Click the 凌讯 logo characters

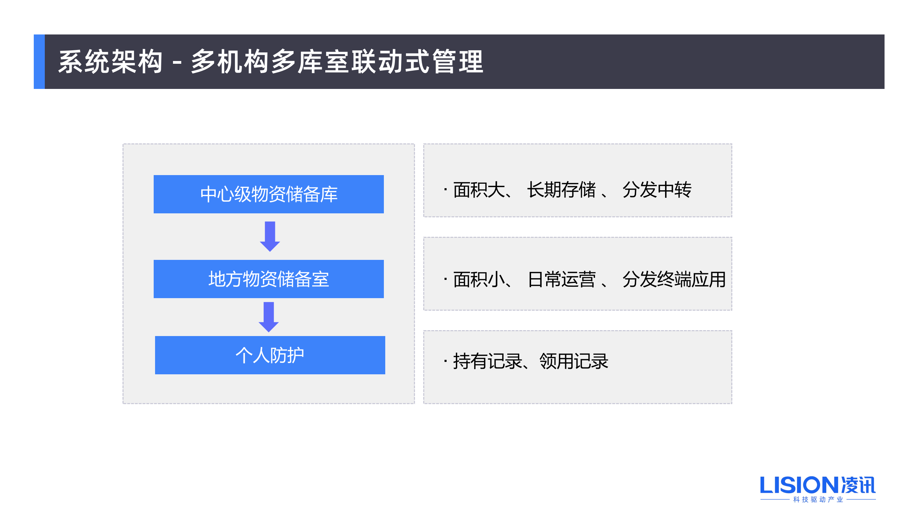click(x=858, y=485)
